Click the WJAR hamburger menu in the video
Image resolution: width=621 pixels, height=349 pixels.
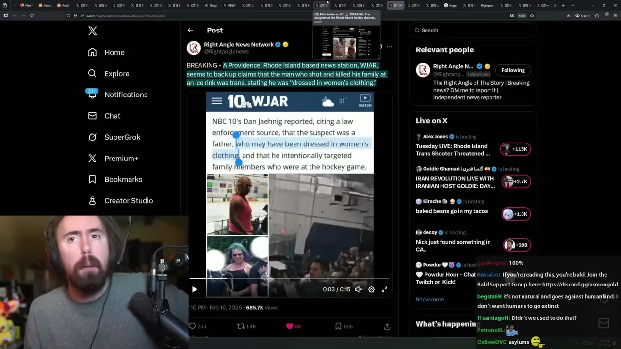click(216, 101)
